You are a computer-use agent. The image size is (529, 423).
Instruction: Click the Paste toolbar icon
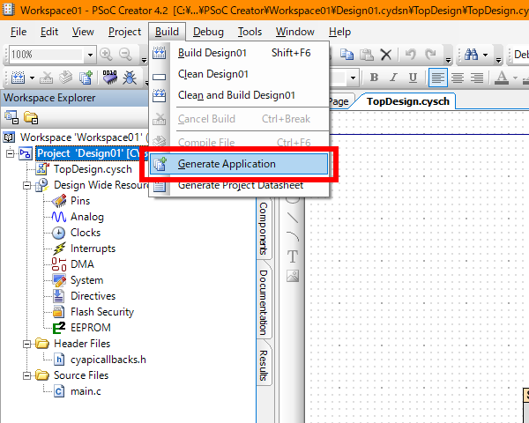coord(367,55)
